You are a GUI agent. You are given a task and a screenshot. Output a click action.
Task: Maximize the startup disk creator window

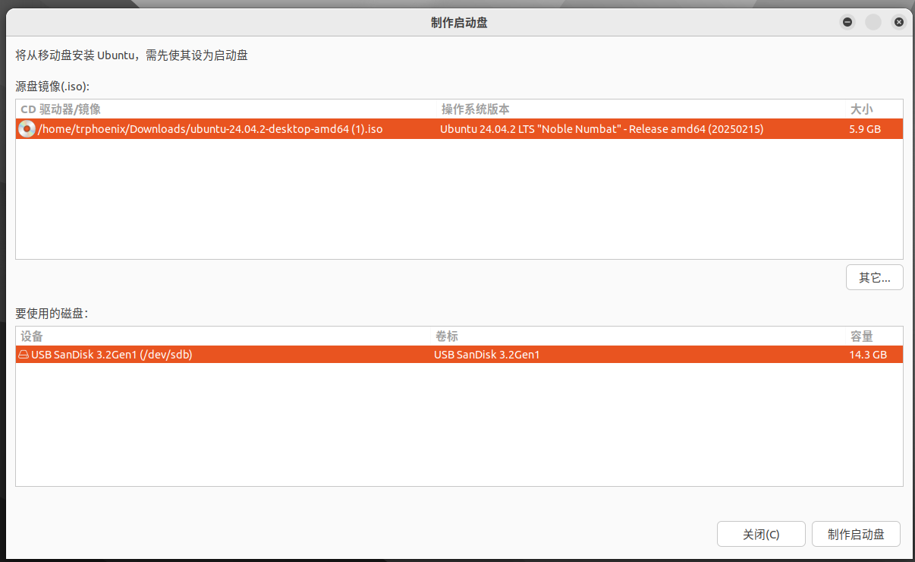click(873, 22)
